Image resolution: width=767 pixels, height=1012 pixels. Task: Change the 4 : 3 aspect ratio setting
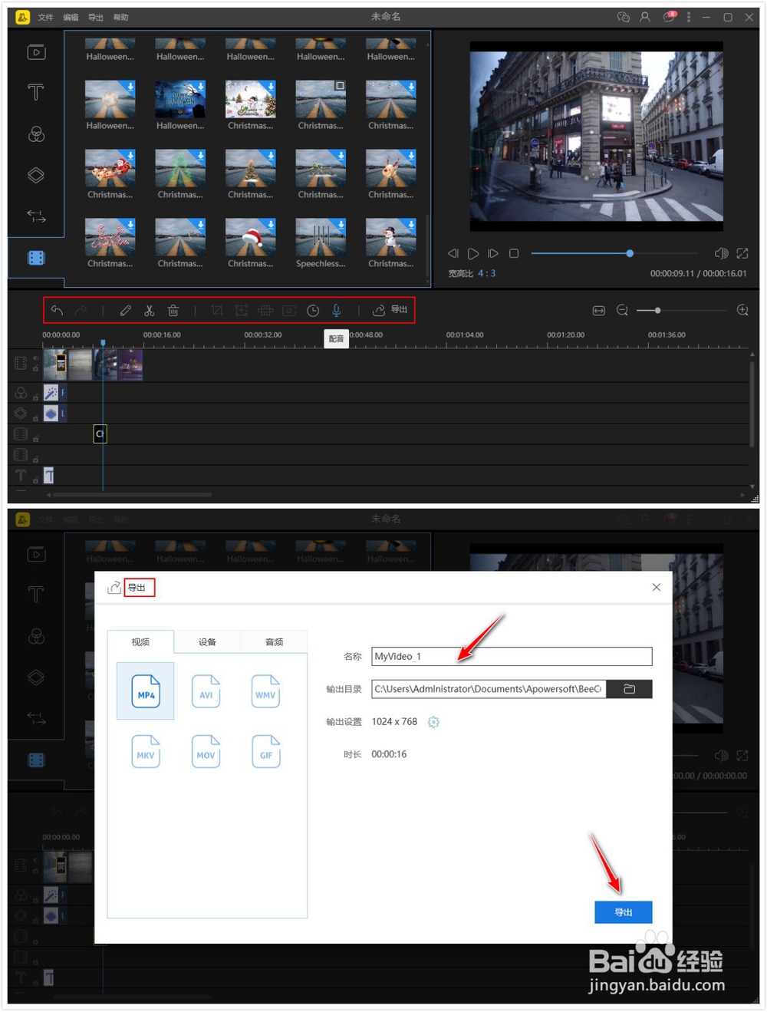point(487,273)
